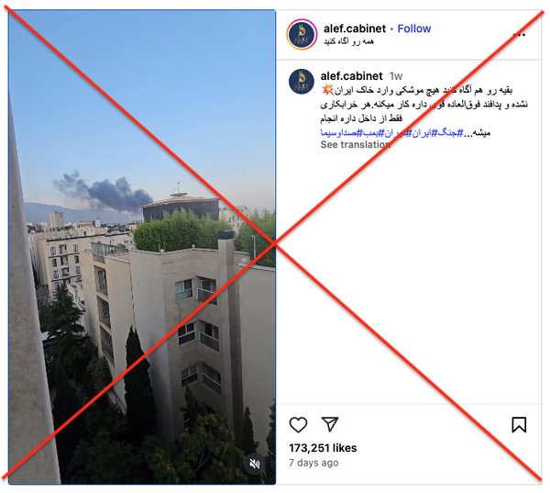Pause the smoke video by clicking it

(x=142, y=247)
